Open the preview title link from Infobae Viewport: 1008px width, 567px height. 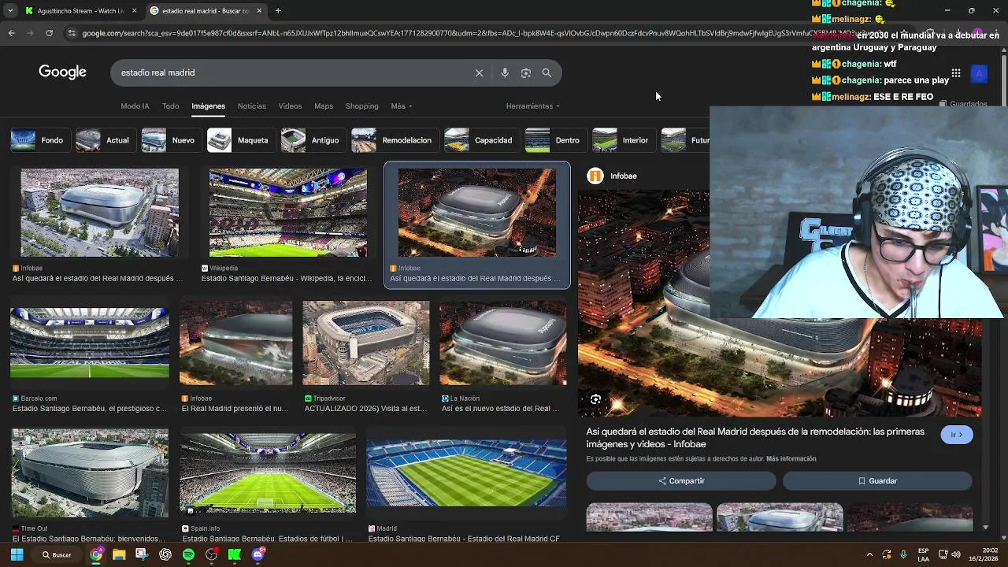(x=755, y=438)
